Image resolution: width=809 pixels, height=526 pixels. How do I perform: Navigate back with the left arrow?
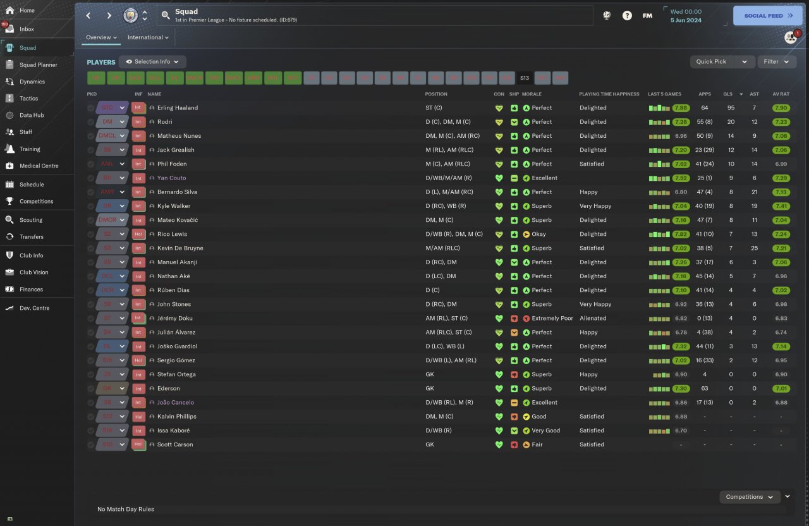tap(88, 16)
